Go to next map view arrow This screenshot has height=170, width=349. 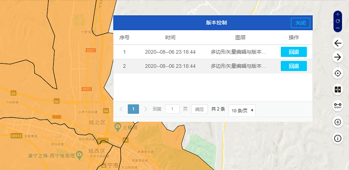(x=338, y=57)
